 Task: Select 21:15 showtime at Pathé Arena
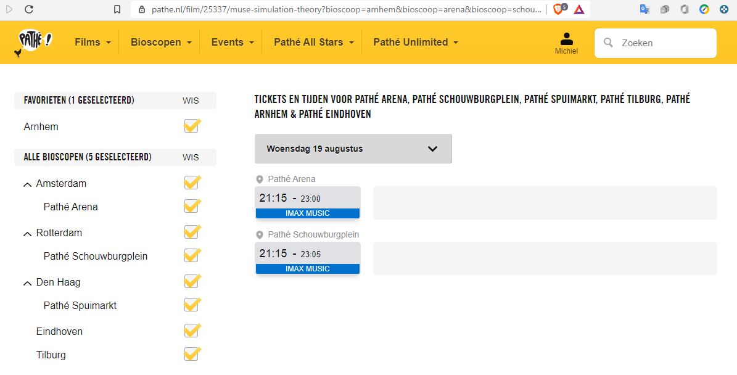[308, 202]
